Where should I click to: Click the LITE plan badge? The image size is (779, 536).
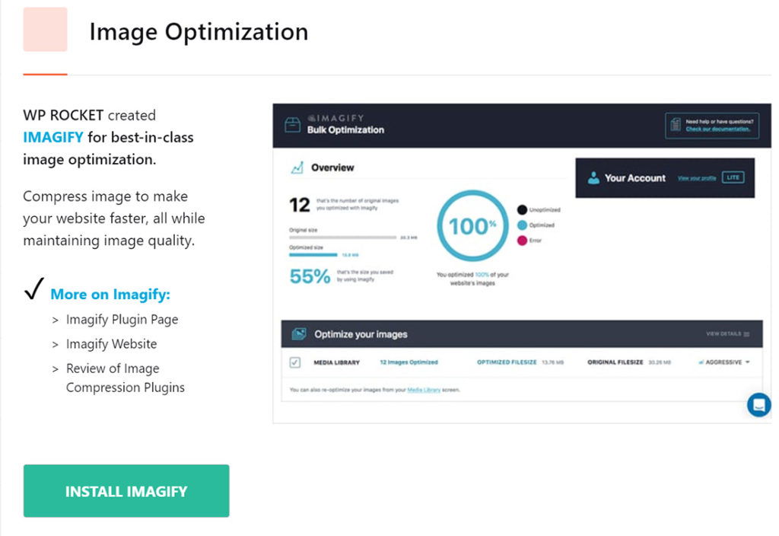pyautogui.click(x=733, y=177)
